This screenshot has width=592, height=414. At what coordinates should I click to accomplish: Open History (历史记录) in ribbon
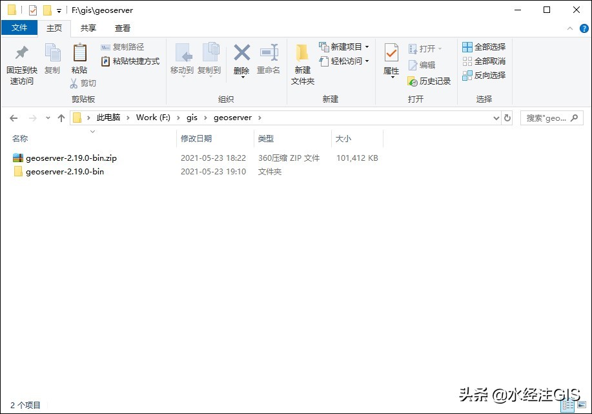pos(429,81)
